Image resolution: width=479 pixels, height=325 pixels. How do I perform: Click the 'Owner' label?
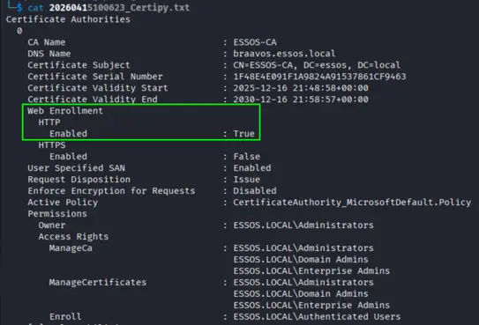(x=52, y=225)
